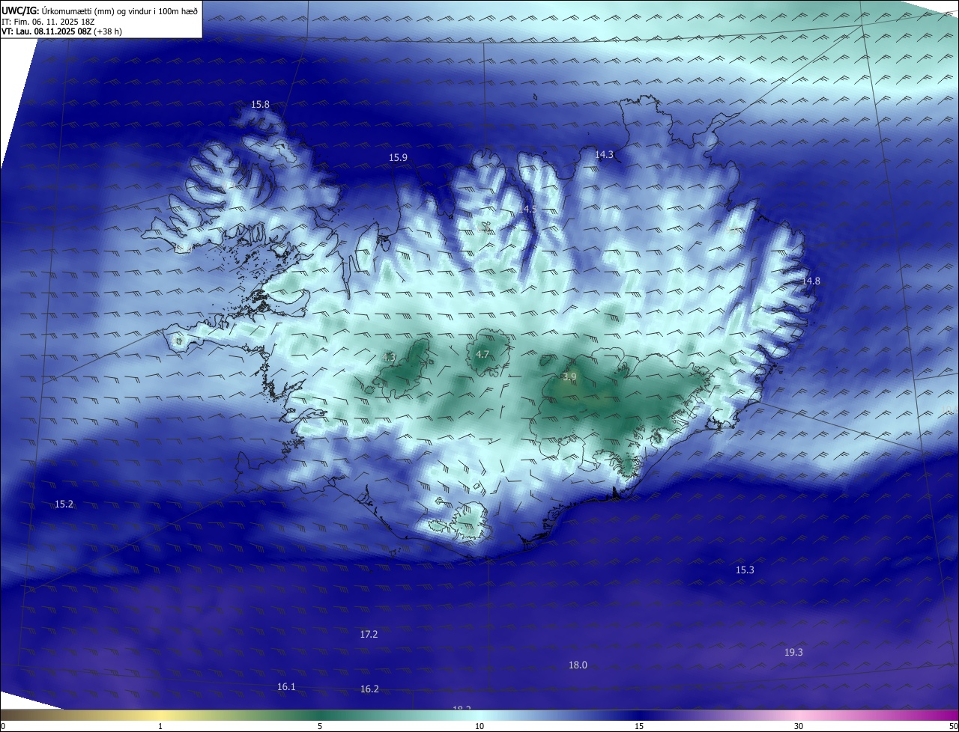Click the 15.8 value near the Westfjords
This screenshot has height=732, width=959.
point(260,105)
